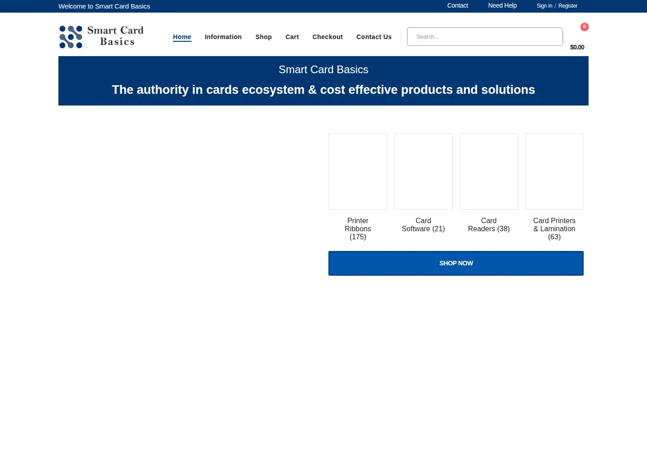
Task: Select the "Printer Ribbons (175)" category label
Action: tap(358, 229)
